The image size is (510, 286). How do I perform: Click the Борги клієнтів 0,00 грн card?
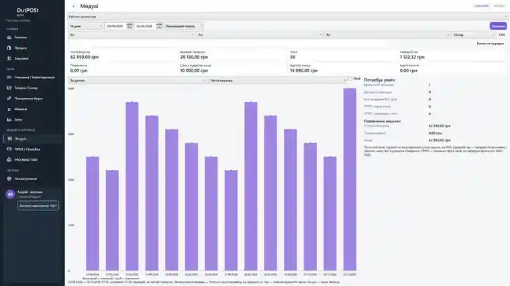tap(452, 68)
